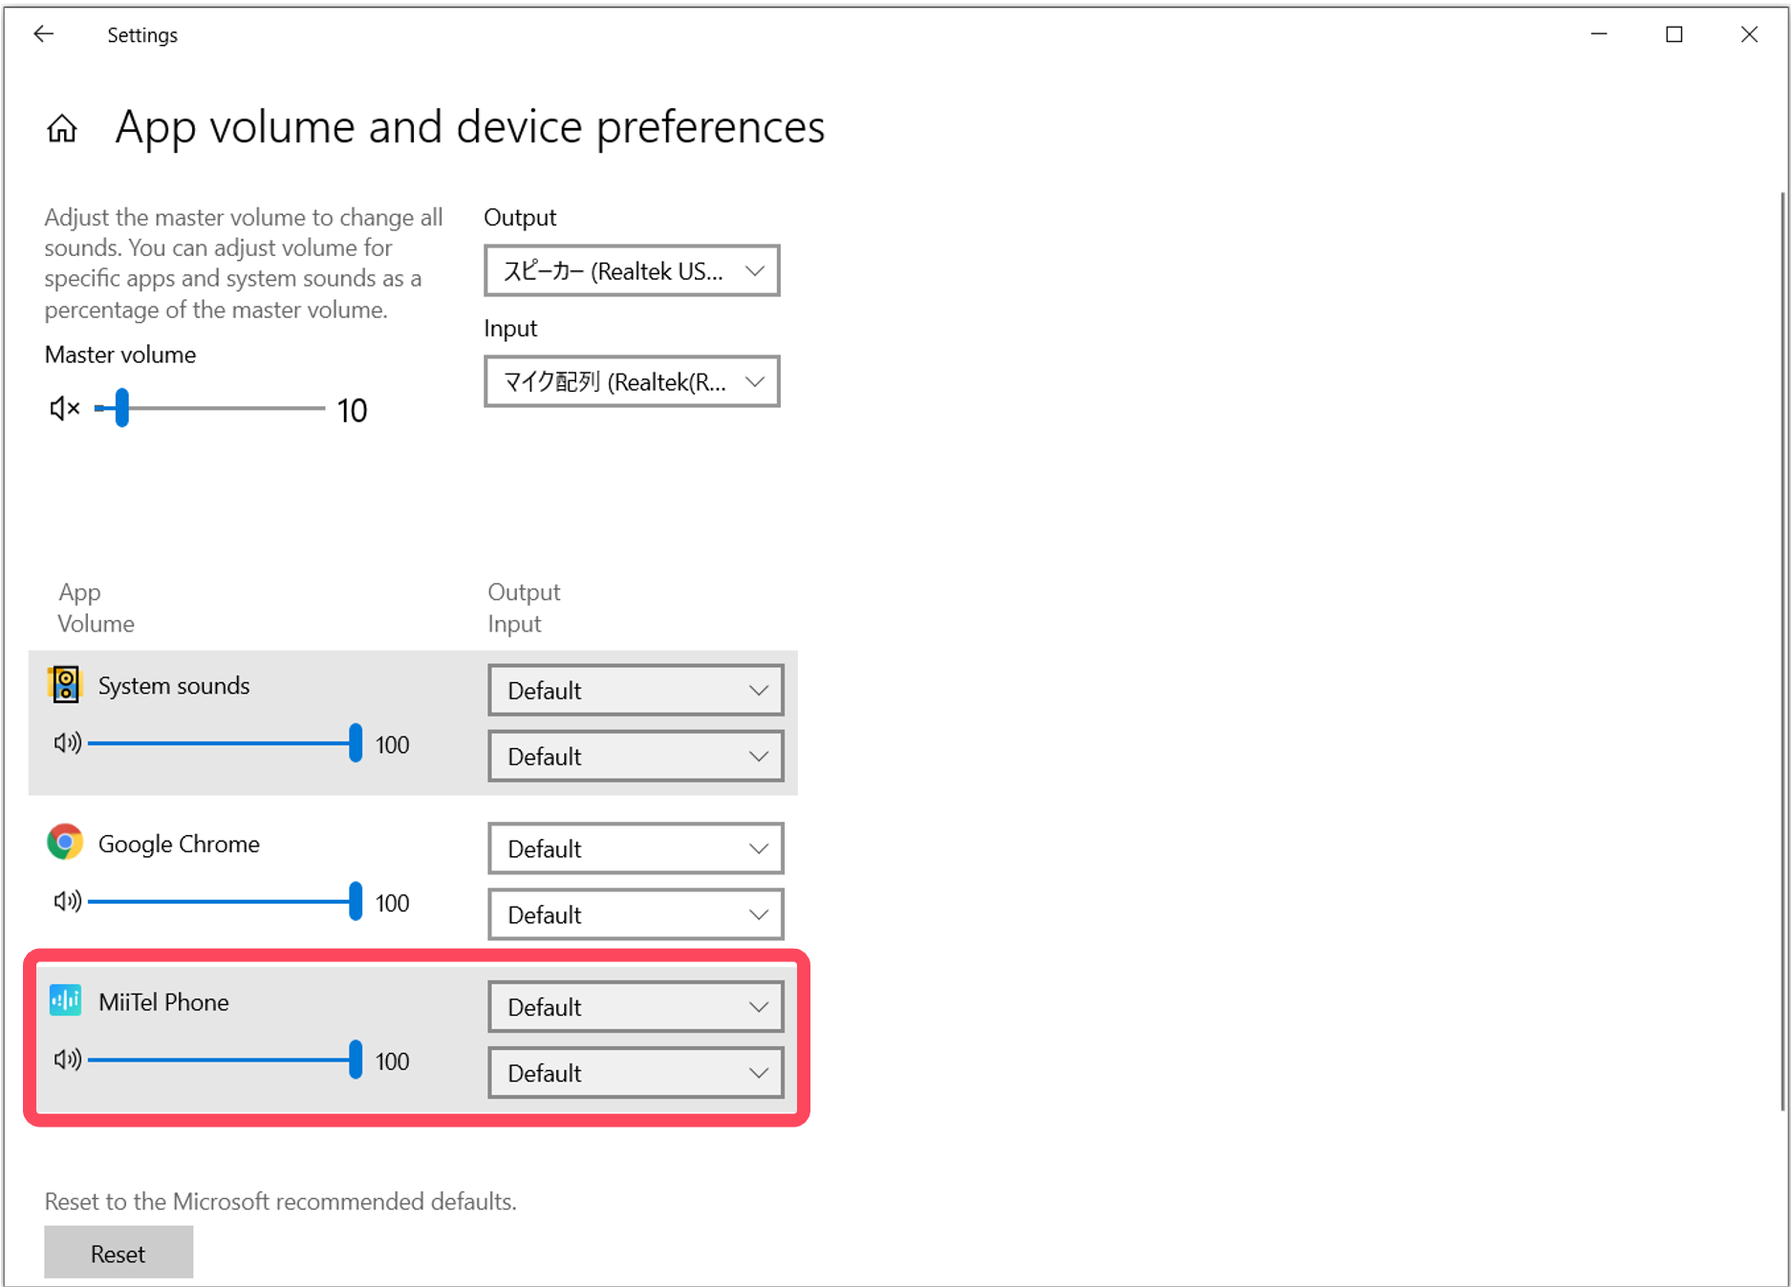Viewport: 1791px width, 1287px height.
Task: Click the System sounds label
Action: point(174,686)
